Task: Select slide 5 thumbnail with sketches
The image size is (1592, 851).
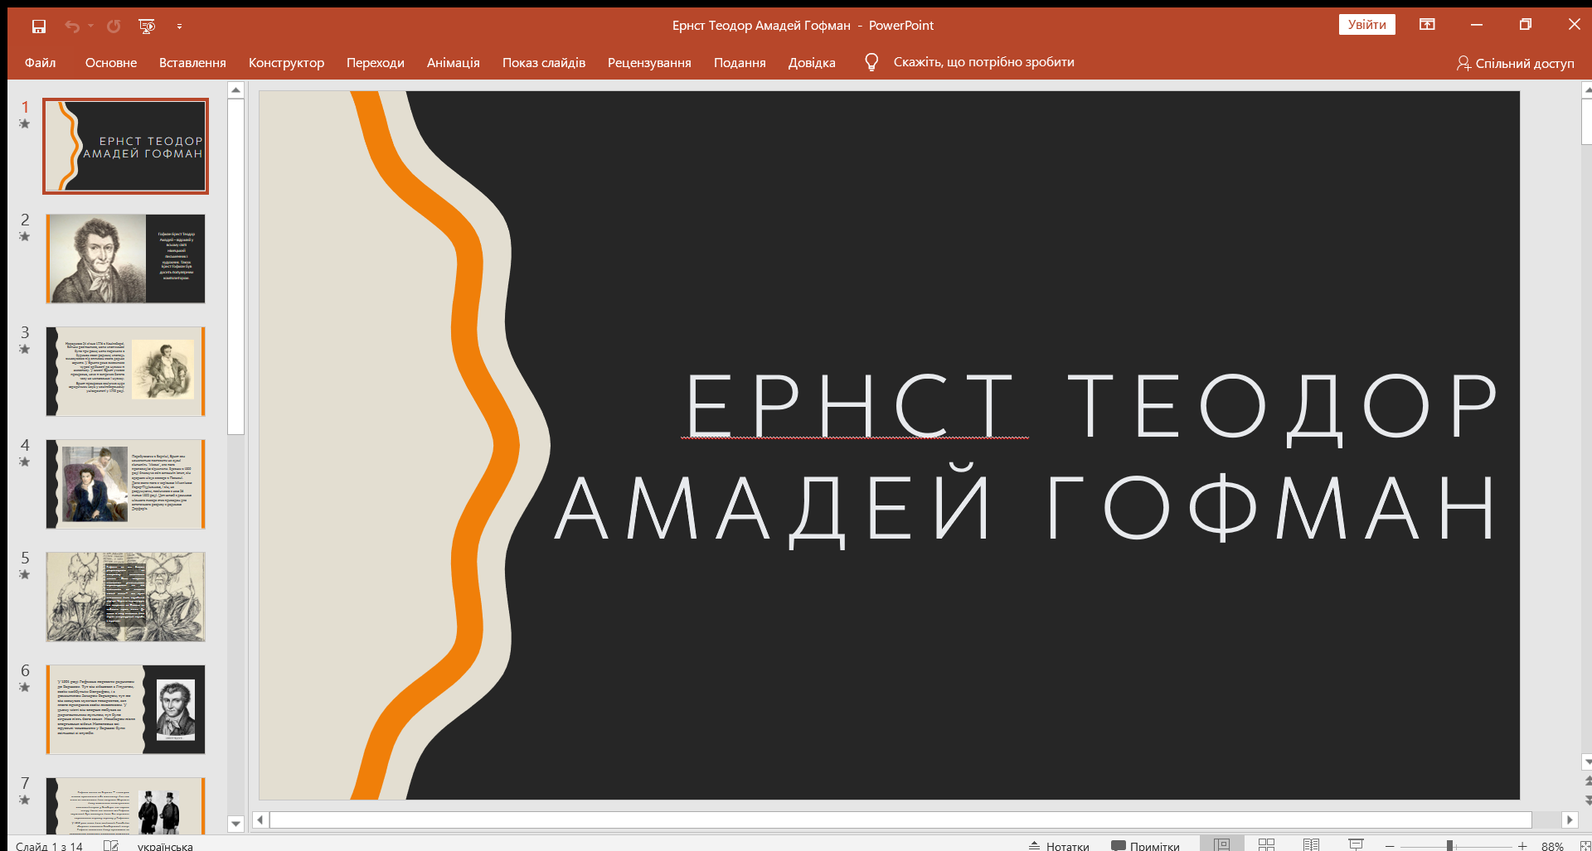Action: click(125, 597)
